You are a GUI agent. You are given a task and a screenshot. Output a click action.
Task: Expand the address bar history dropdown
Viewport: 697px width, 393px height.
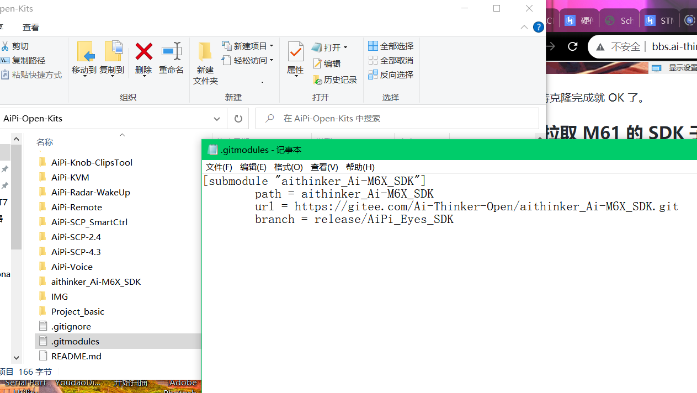(x=217, y=119)
